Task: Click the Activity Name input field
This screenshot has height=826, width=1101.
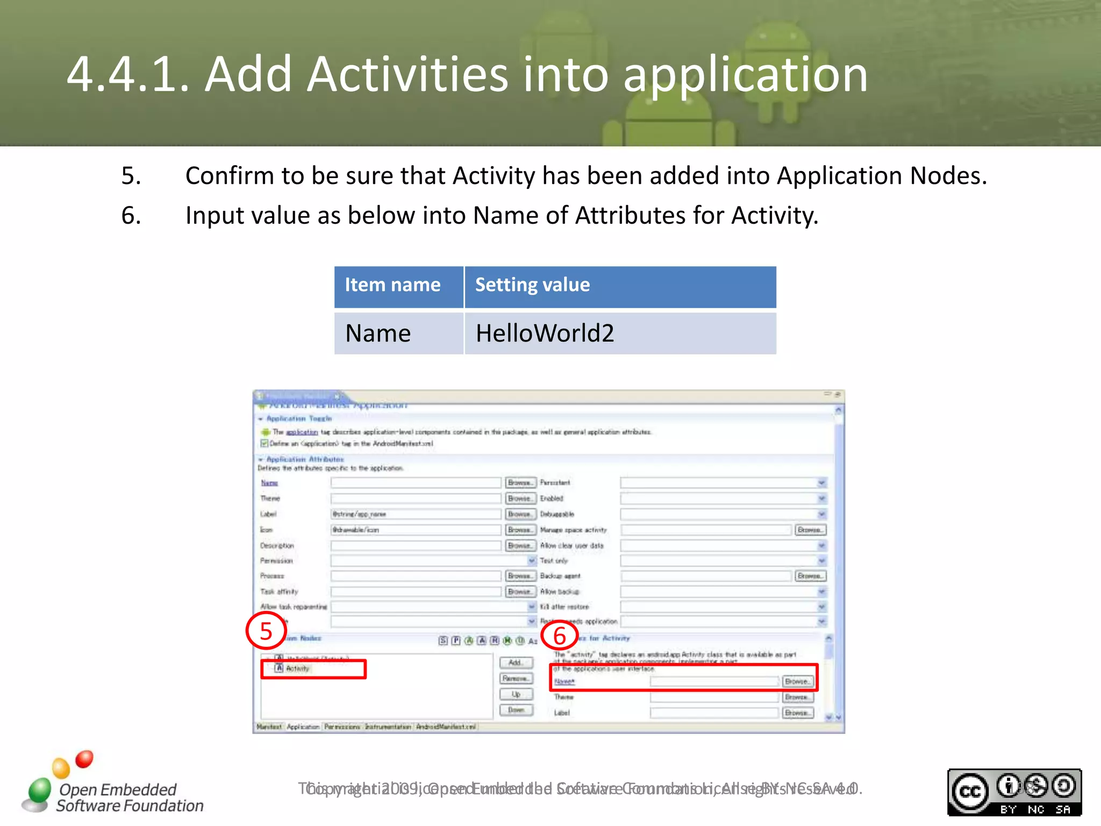Action: [714, 681]
